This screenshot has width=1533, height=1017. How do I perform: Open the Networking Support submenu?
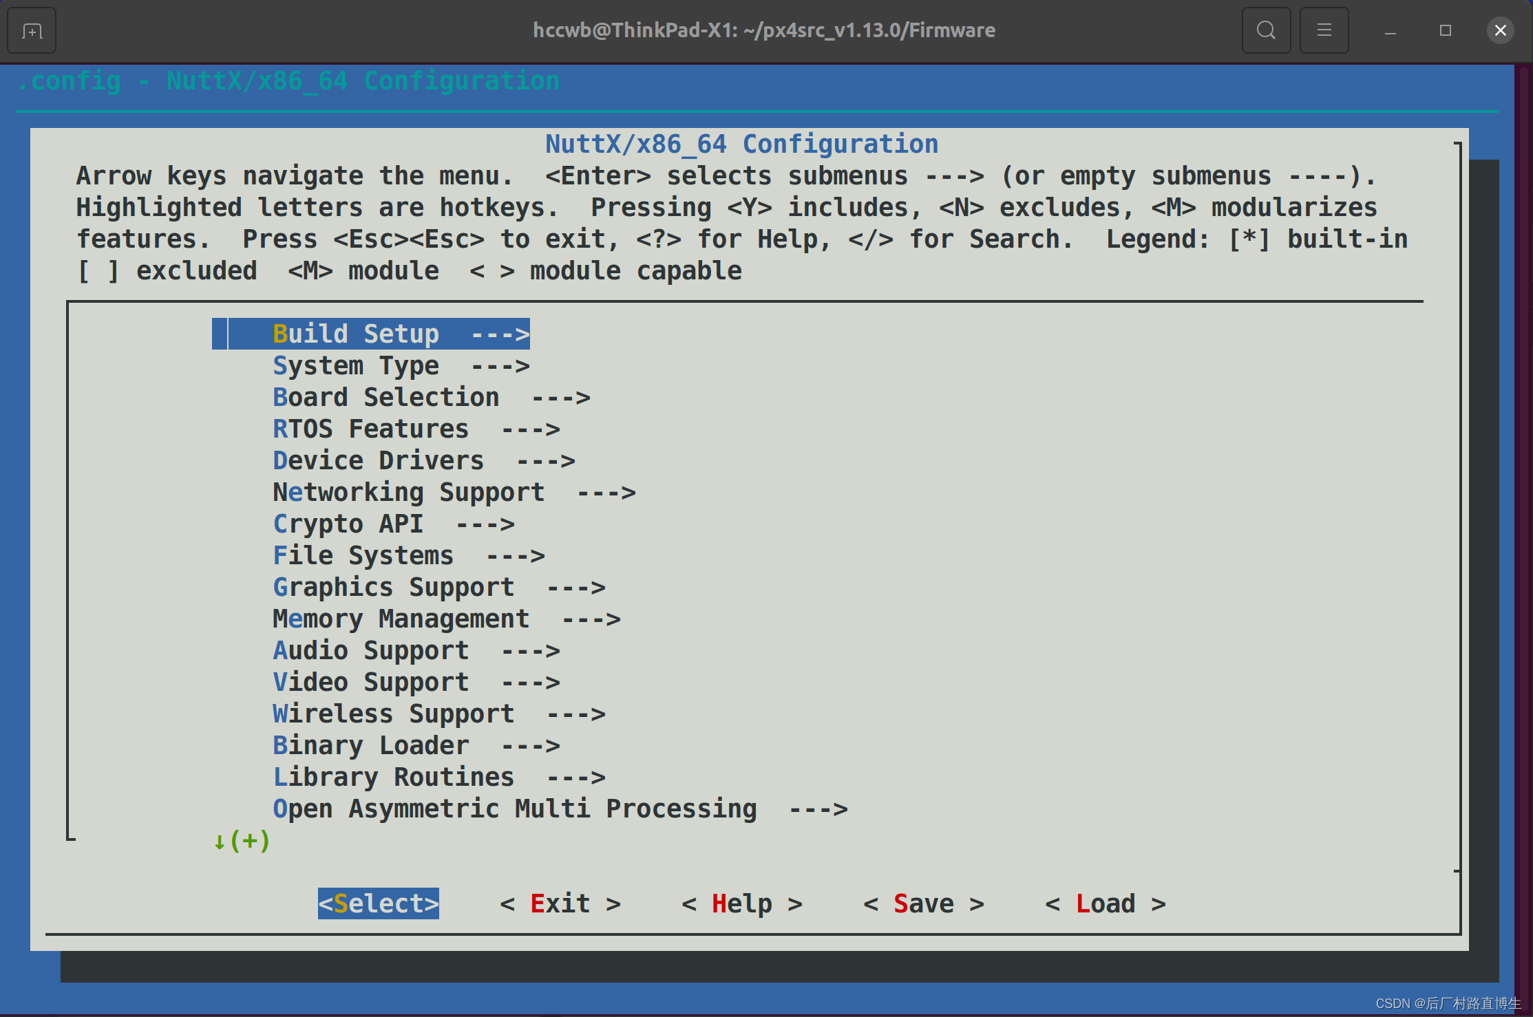pos(454,493)
